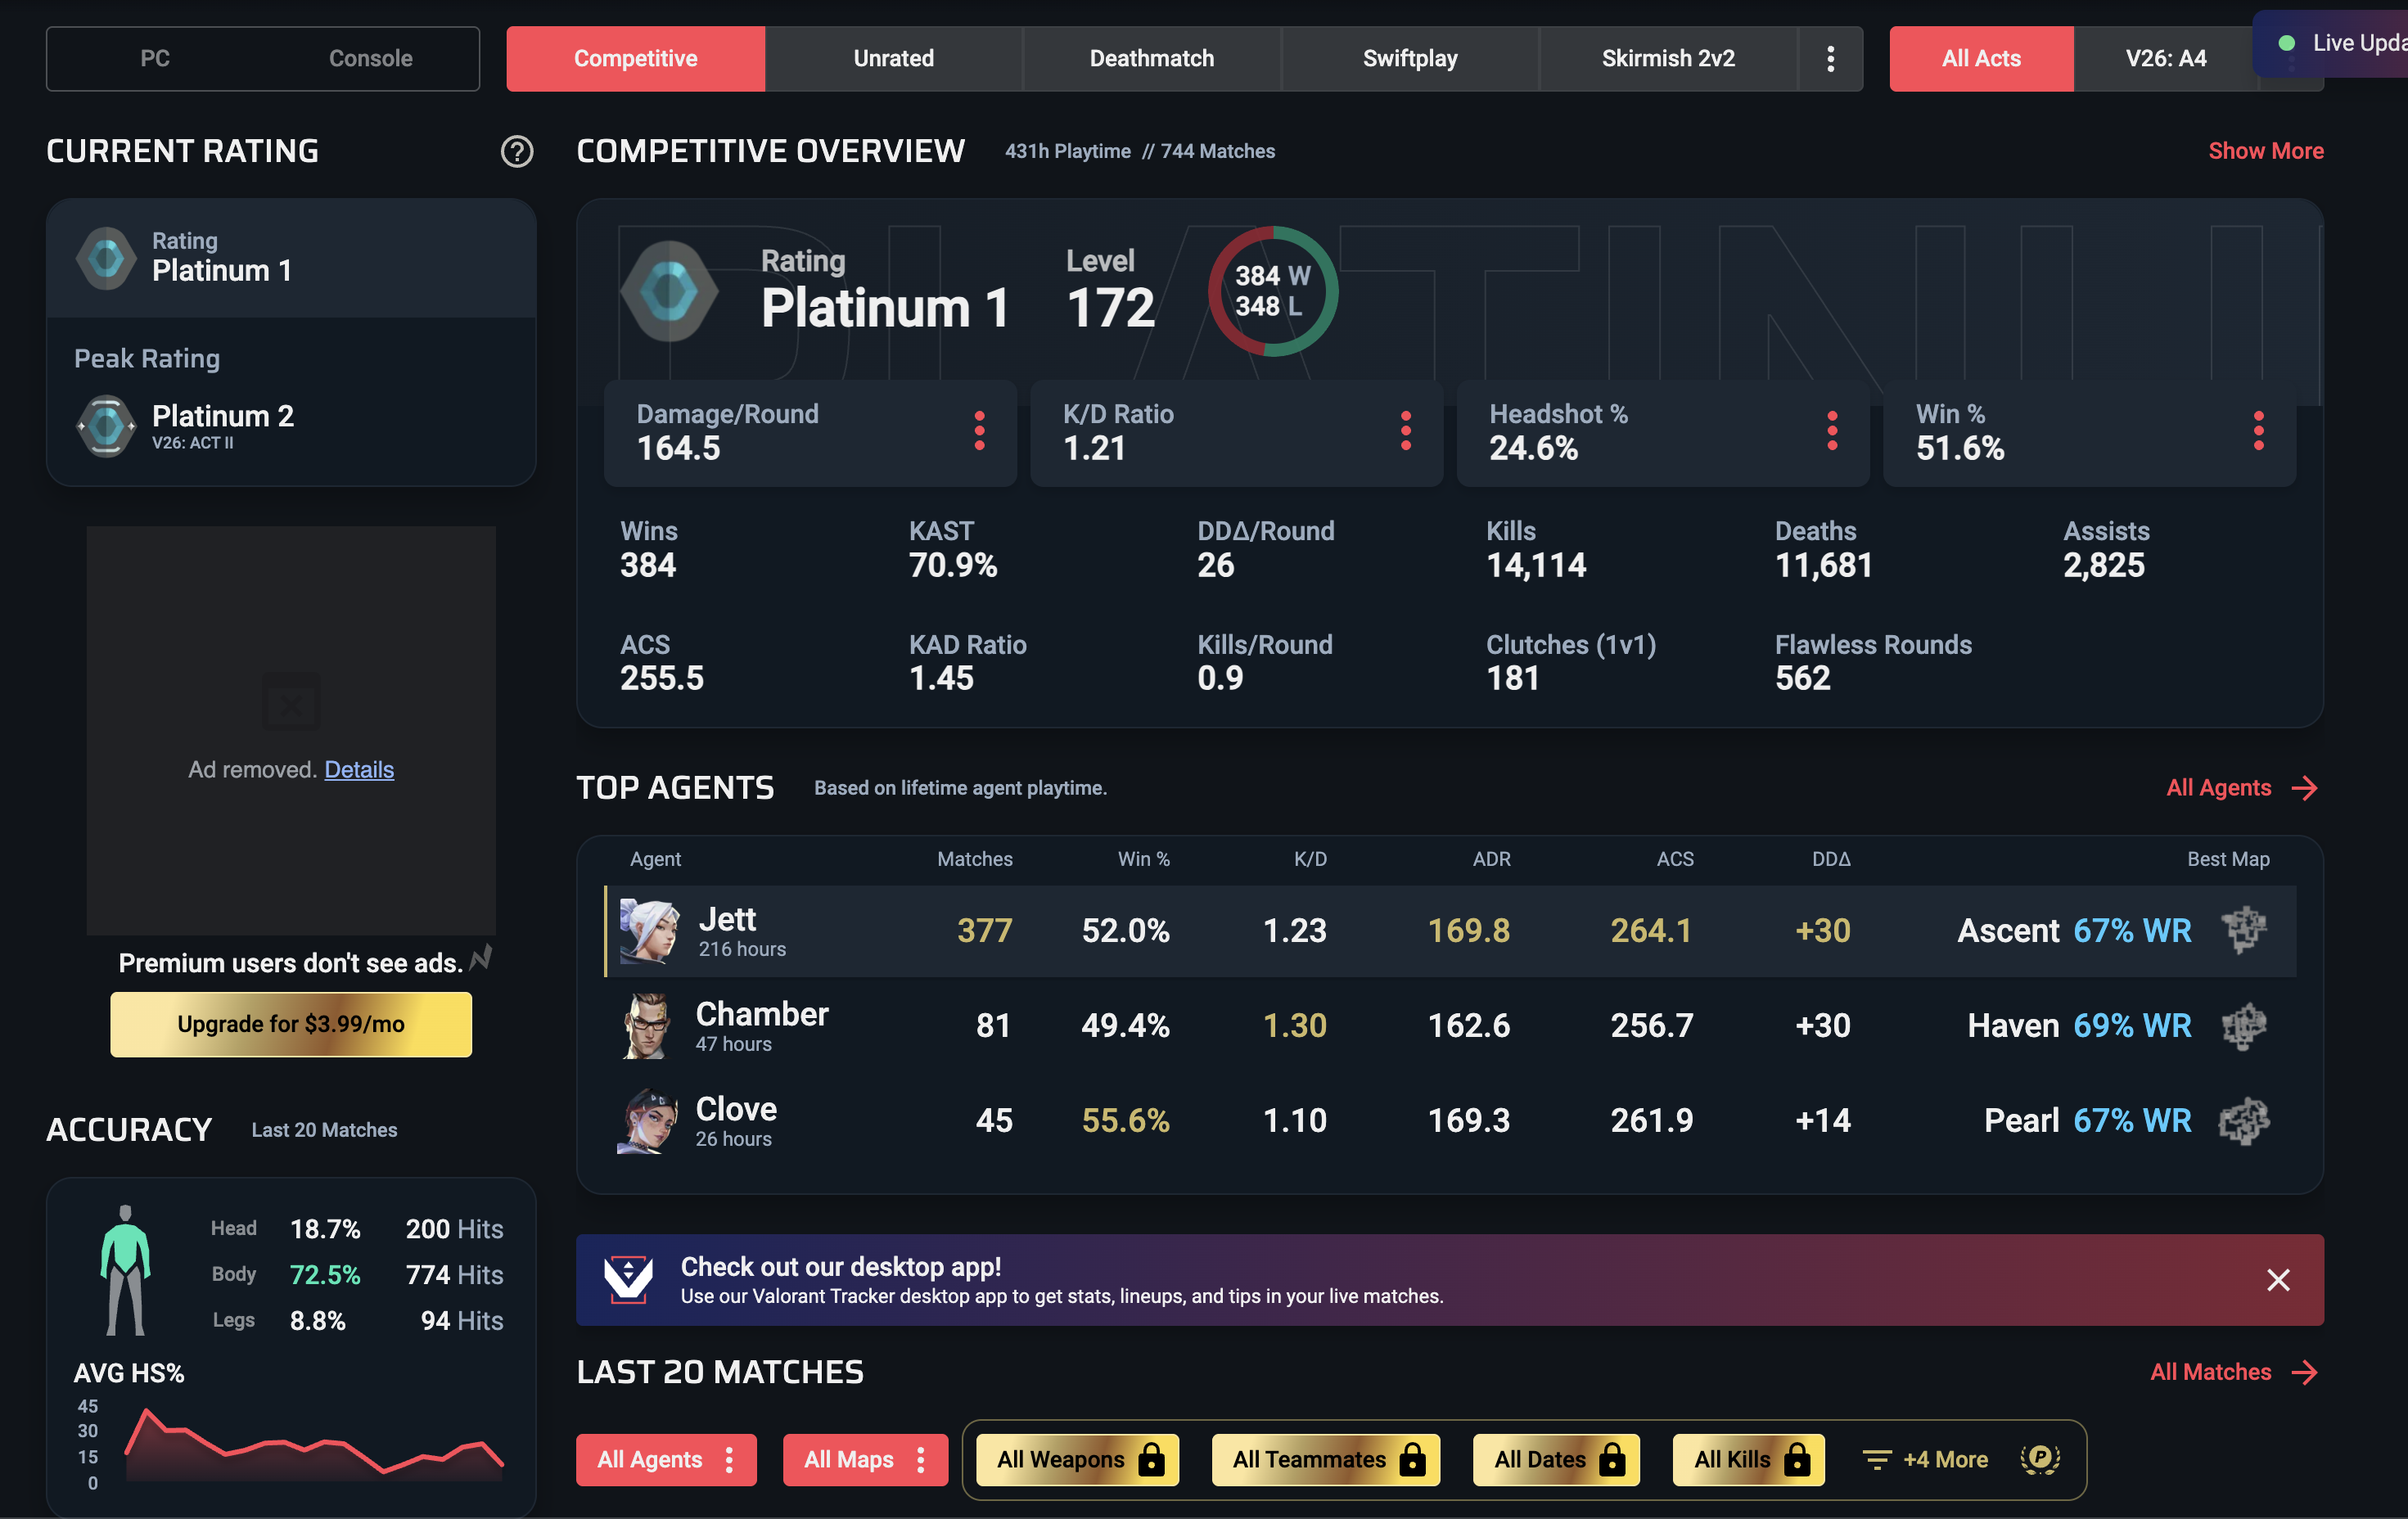Click the premium laurel badge icon
Image resolution: width=2408 pixels, height=1519 pixels.
(x=2040, y=1460)
